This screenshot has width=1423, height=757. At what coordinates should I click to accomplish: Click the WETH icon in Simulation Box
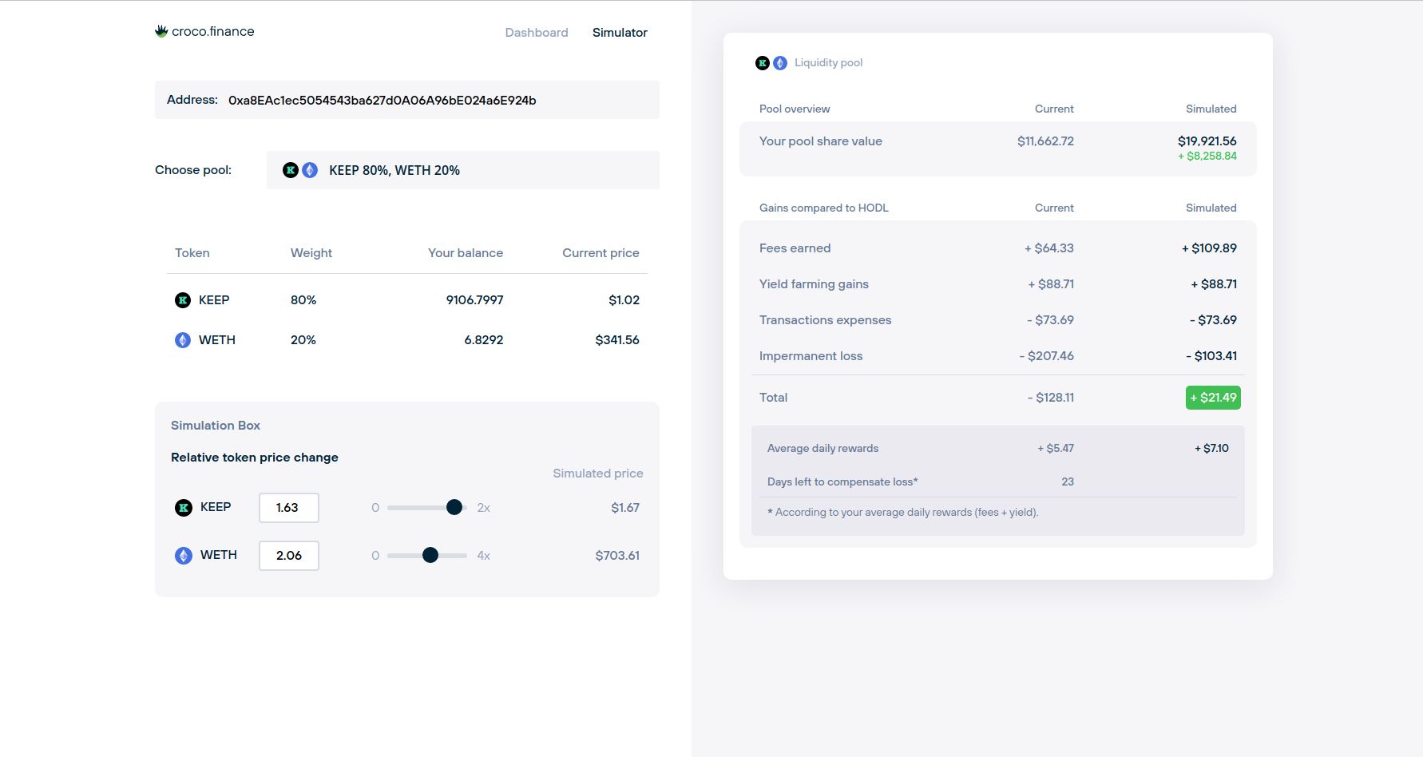coord(184,556)
